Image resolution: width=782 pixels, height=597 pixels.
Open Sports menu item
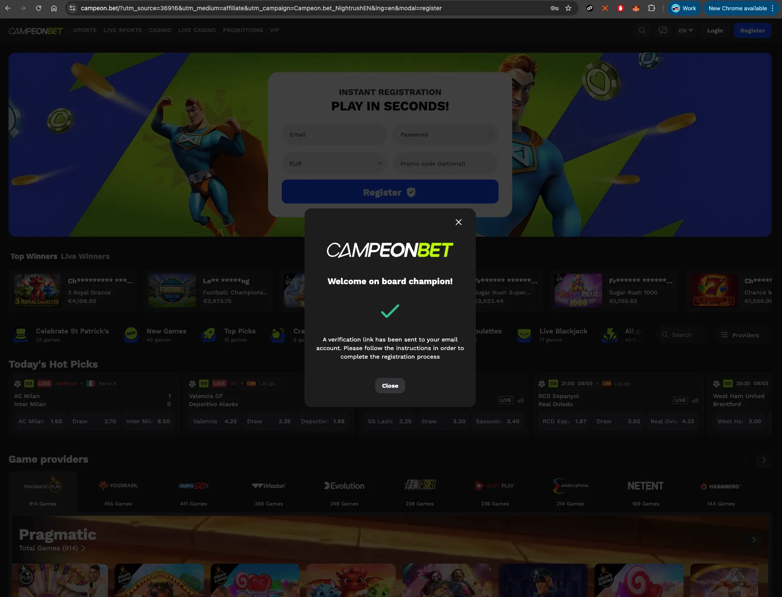(85, 30)
